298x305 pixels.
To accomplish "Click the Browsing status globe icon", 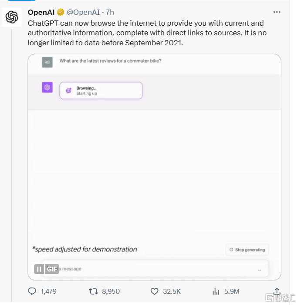I will click(x=68, y=91).
